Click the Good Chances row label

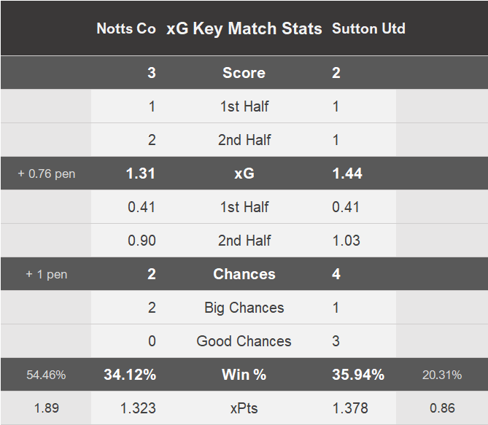(244, 341)
